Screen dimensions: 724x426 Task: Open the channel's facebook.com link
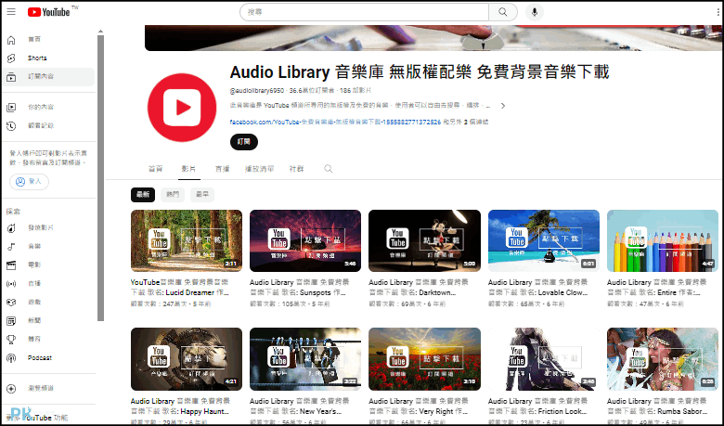coord(336,122)
